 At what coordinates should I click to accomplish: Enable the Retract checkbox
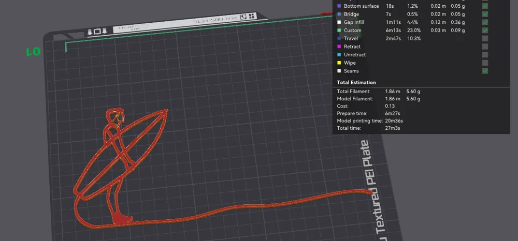485,47
